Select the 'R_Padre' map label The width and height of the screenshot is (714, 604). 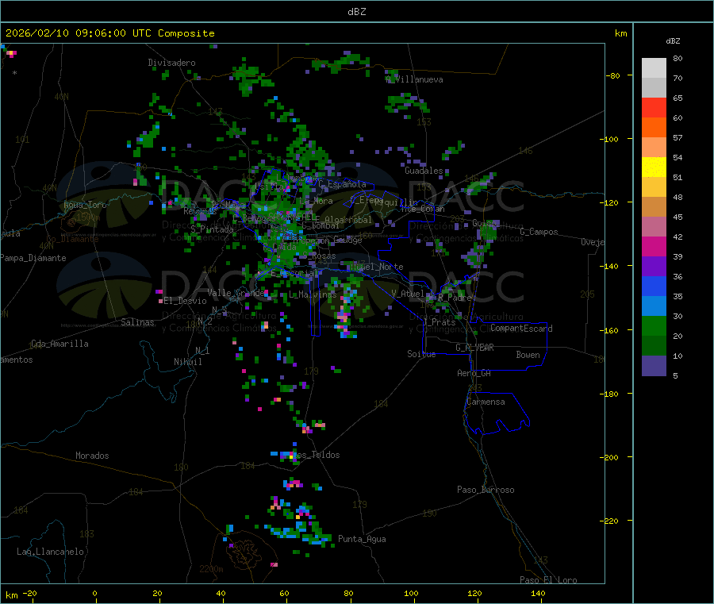455,298
